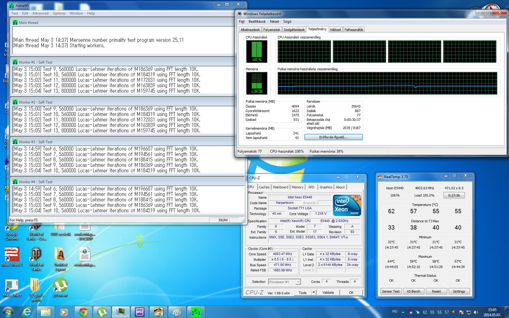The width and height of the screenshot is (509, 318).
Task: Click Worker #1 Self-Test title bar
Action: (x=123, y=62)
